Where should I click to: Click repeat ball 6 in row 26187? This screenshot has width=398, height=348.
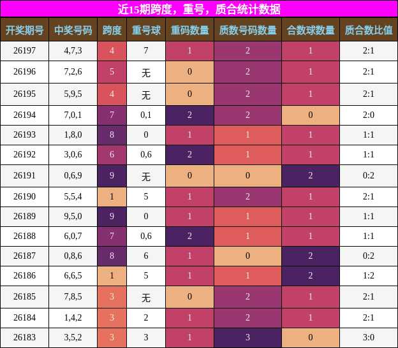(146, 256)
